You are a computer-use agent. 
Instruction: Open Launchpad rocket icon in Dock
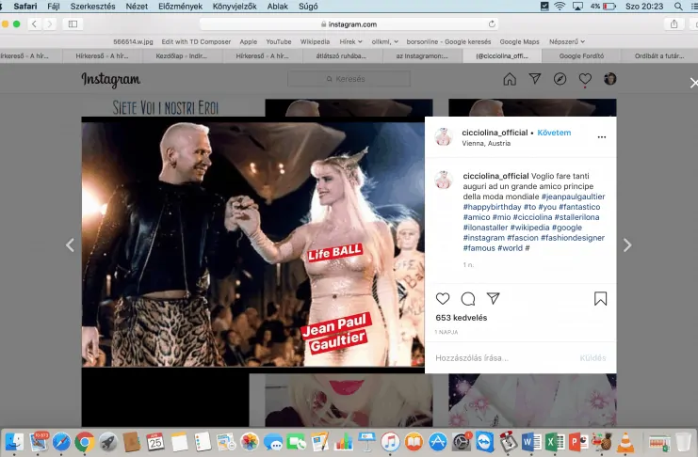(x=108, y=442)
